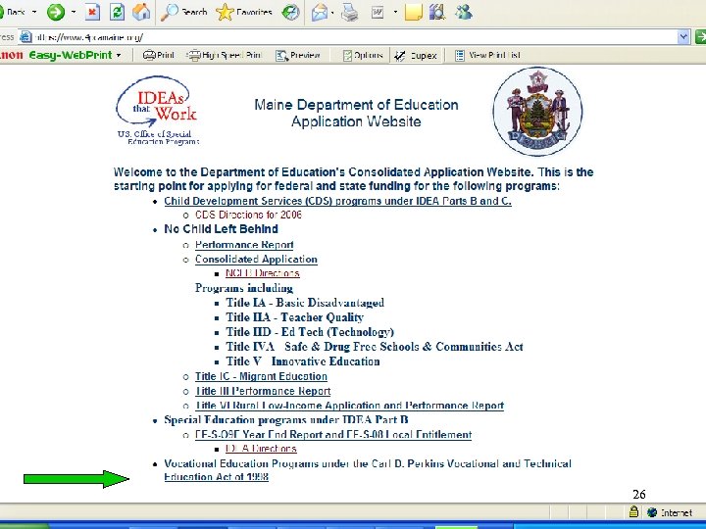
Task: Open EF-S-09F Year End Report link
Action: click(333, 435)
